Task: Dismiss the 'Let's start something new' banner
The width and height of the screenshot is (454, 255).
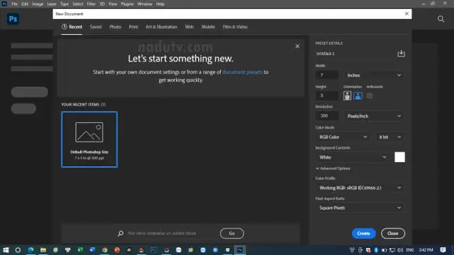Action: (298, 46)
